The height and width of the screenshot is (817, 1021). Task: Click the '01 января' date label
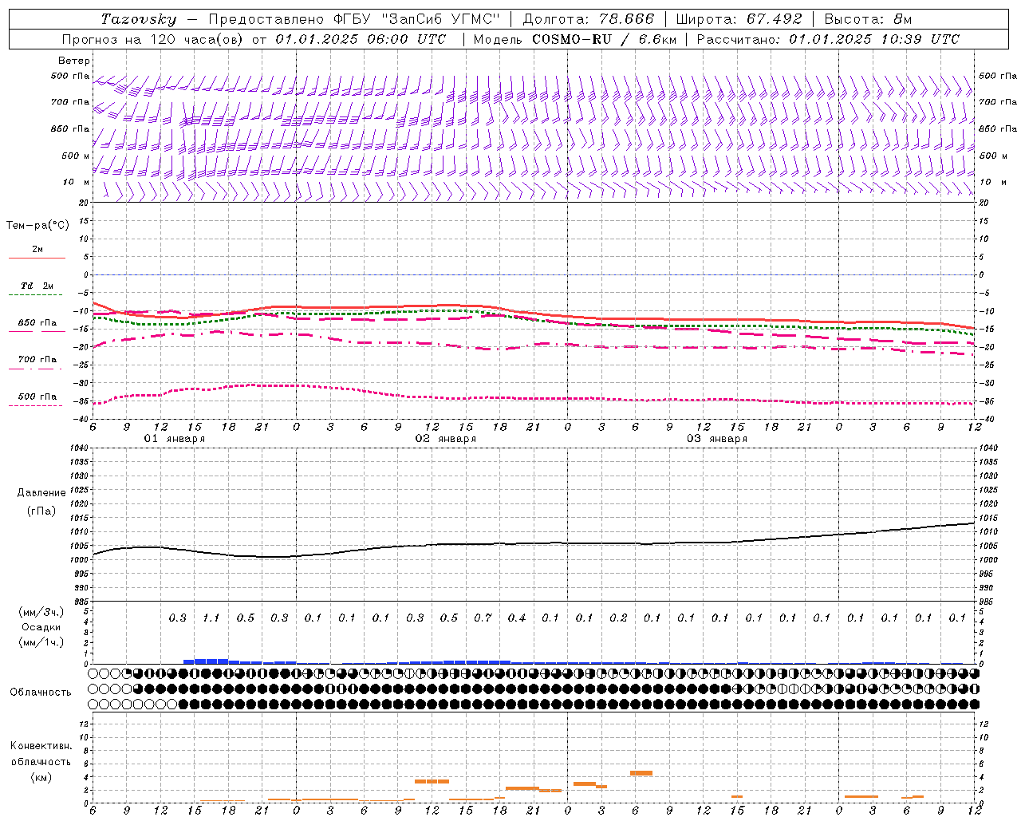tap(175, 439)
